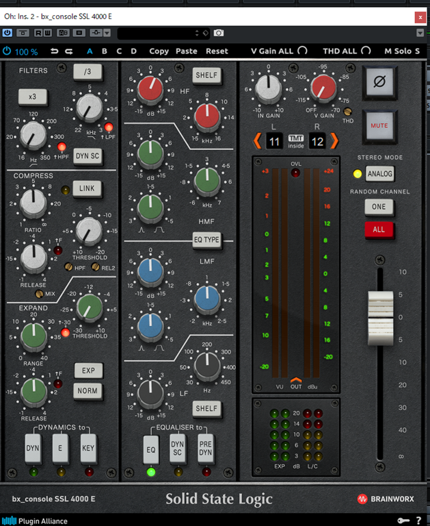Open the dropdown arrow beside side-chain icon

point(107,33)
